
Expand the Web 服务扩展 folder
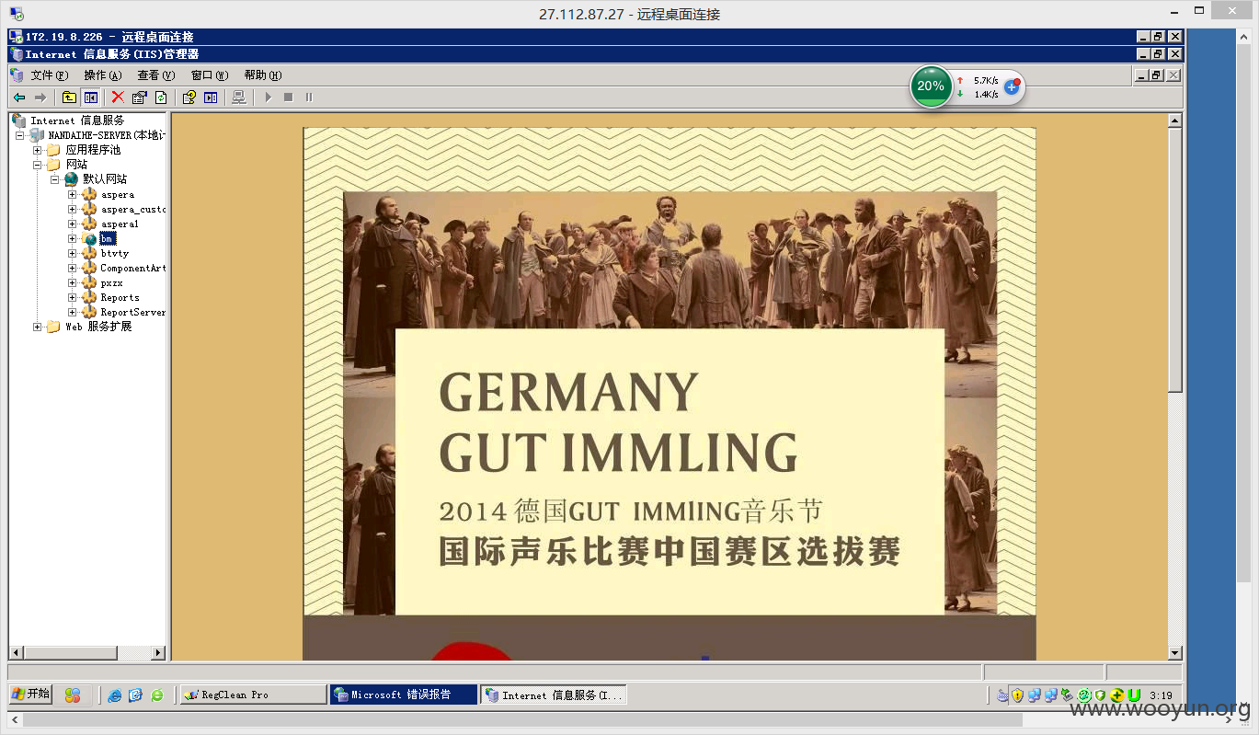(x=38, y=327)
